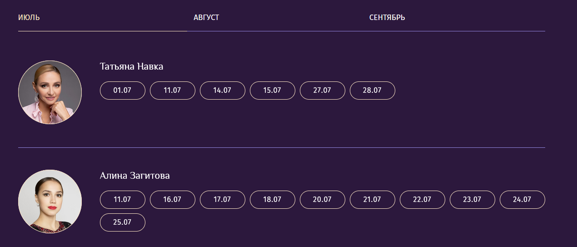Click Татьяна Навка's portrait photo
The height and width of the screenshot is (247, 577).
coord(50,92)
